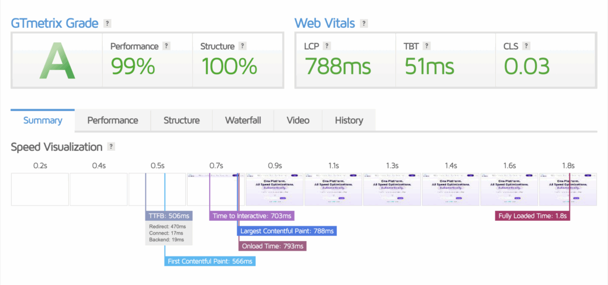The height and width of the screenshot is (285, 608).
Task: Select the filmstrip frame under 0.9s
Action: click(274, 189)
